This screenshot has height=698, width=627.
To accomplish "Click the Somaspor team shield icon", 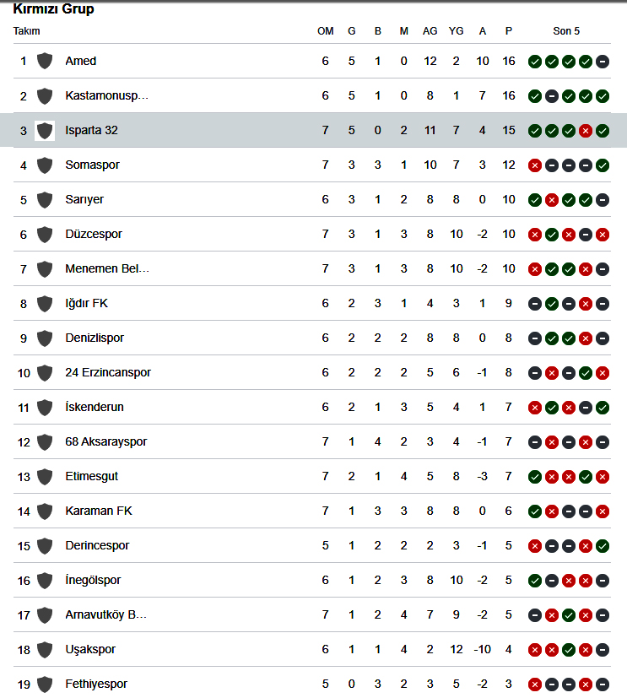I will (45, 165).
